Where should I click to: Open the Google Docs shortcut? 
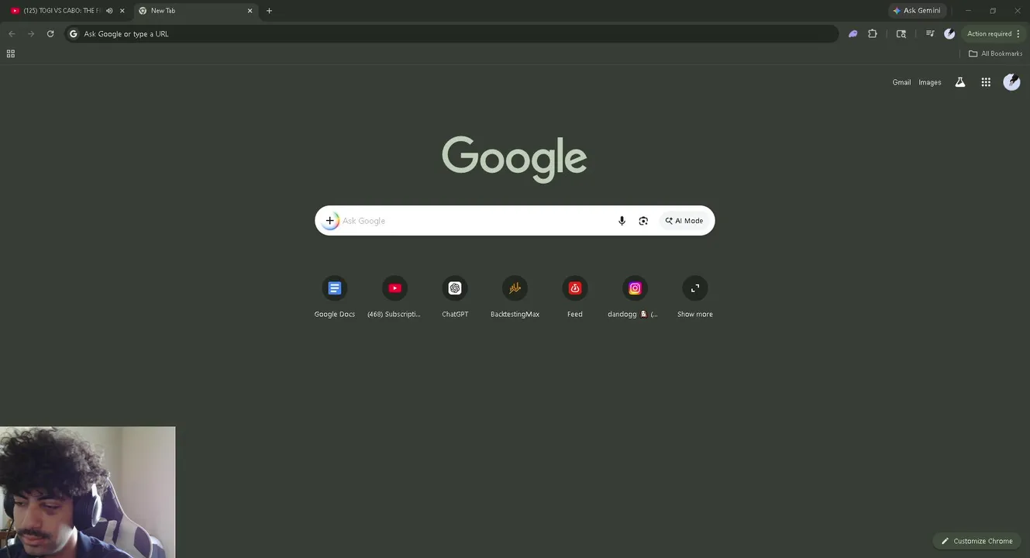(335, 298)
